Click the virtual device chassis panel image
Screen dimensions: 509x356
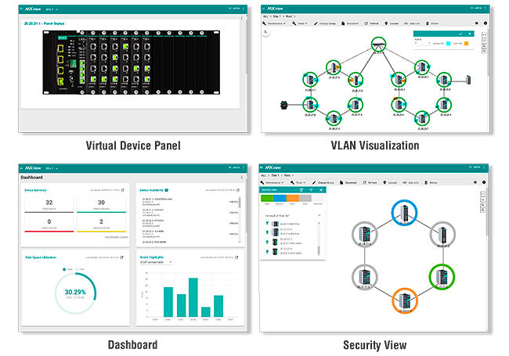[x=131, y=63]
